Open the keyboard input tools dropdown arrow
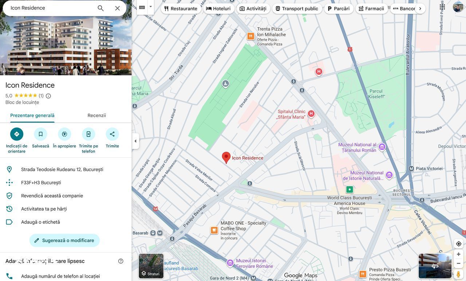Screen dimensions: 466x281 (150, 7)
